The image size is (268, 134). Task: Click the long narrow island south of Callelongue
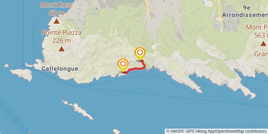77,110
